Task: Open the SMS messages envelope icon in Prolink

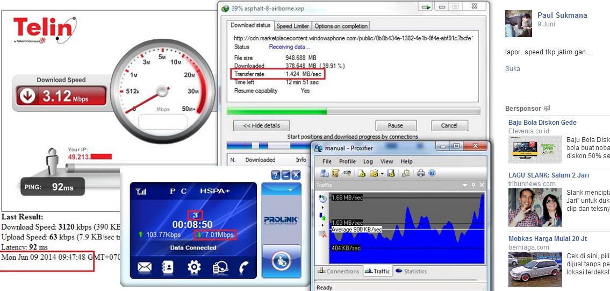Action: tap(145, 267)
